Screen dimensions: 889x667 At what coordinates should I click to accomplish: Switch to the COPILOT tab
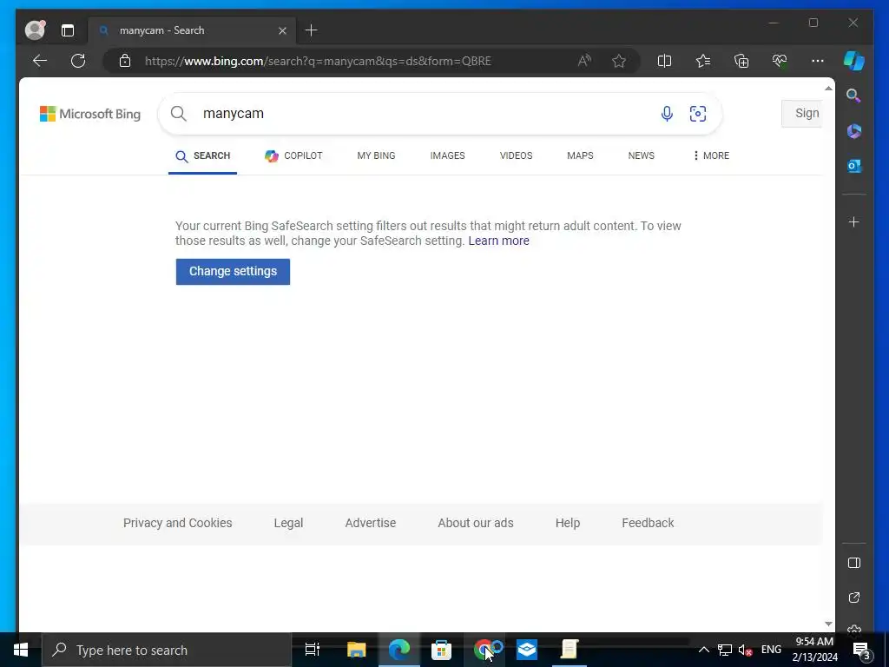(x=293, y=156)
